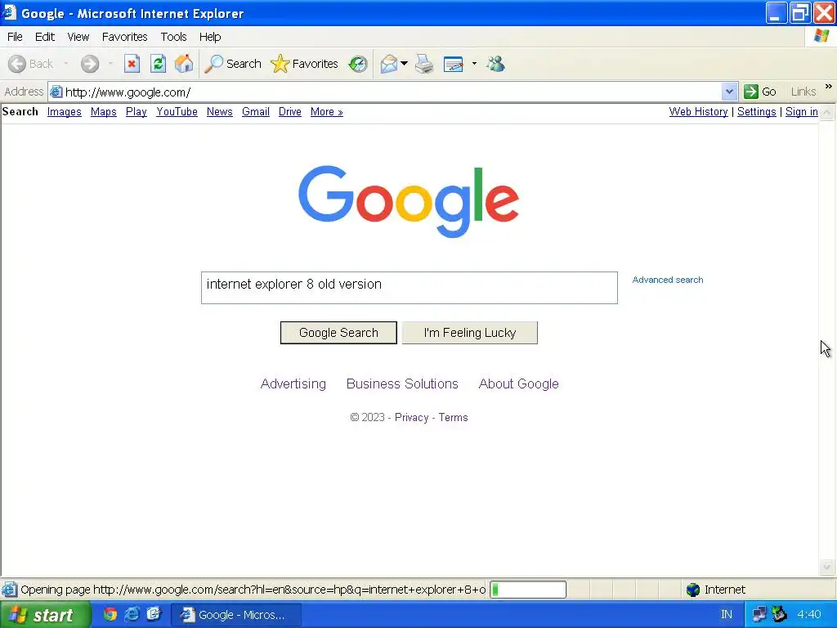The image size is (837, 628).
Task: Open the Drive link
Action: tap(290, 111)
